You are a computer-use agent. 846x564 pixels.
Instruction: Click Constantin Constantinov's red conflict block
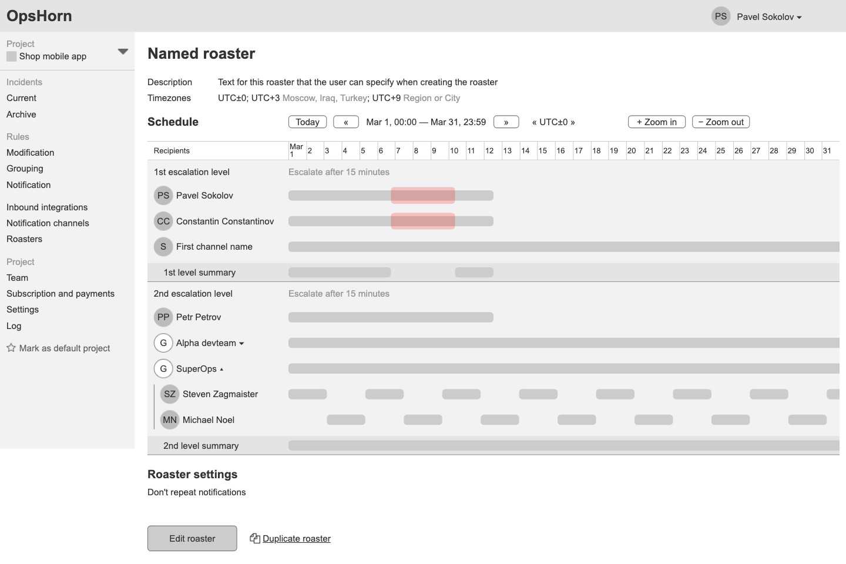pos(423,221)
